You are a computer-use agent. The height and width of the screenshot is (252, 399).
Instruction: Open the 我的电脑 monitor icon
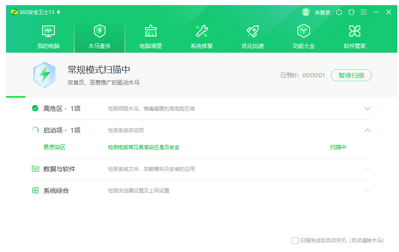coord(48,31)
